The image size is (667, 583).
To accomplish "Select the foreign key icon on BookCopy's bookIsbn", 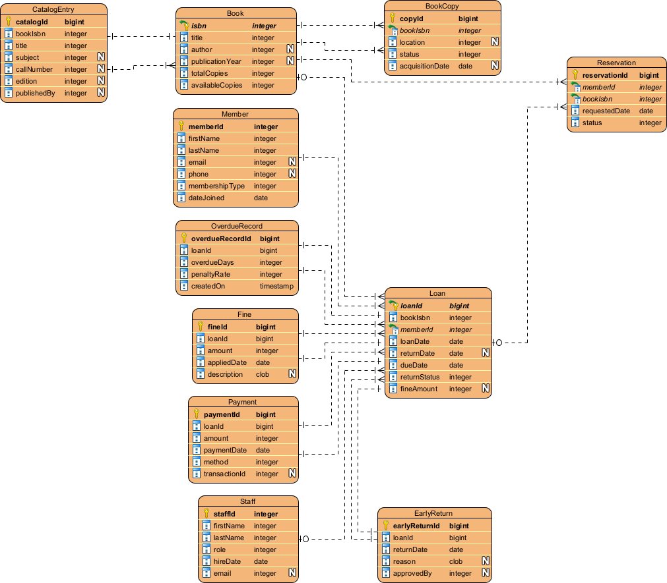I will point(393,30).
